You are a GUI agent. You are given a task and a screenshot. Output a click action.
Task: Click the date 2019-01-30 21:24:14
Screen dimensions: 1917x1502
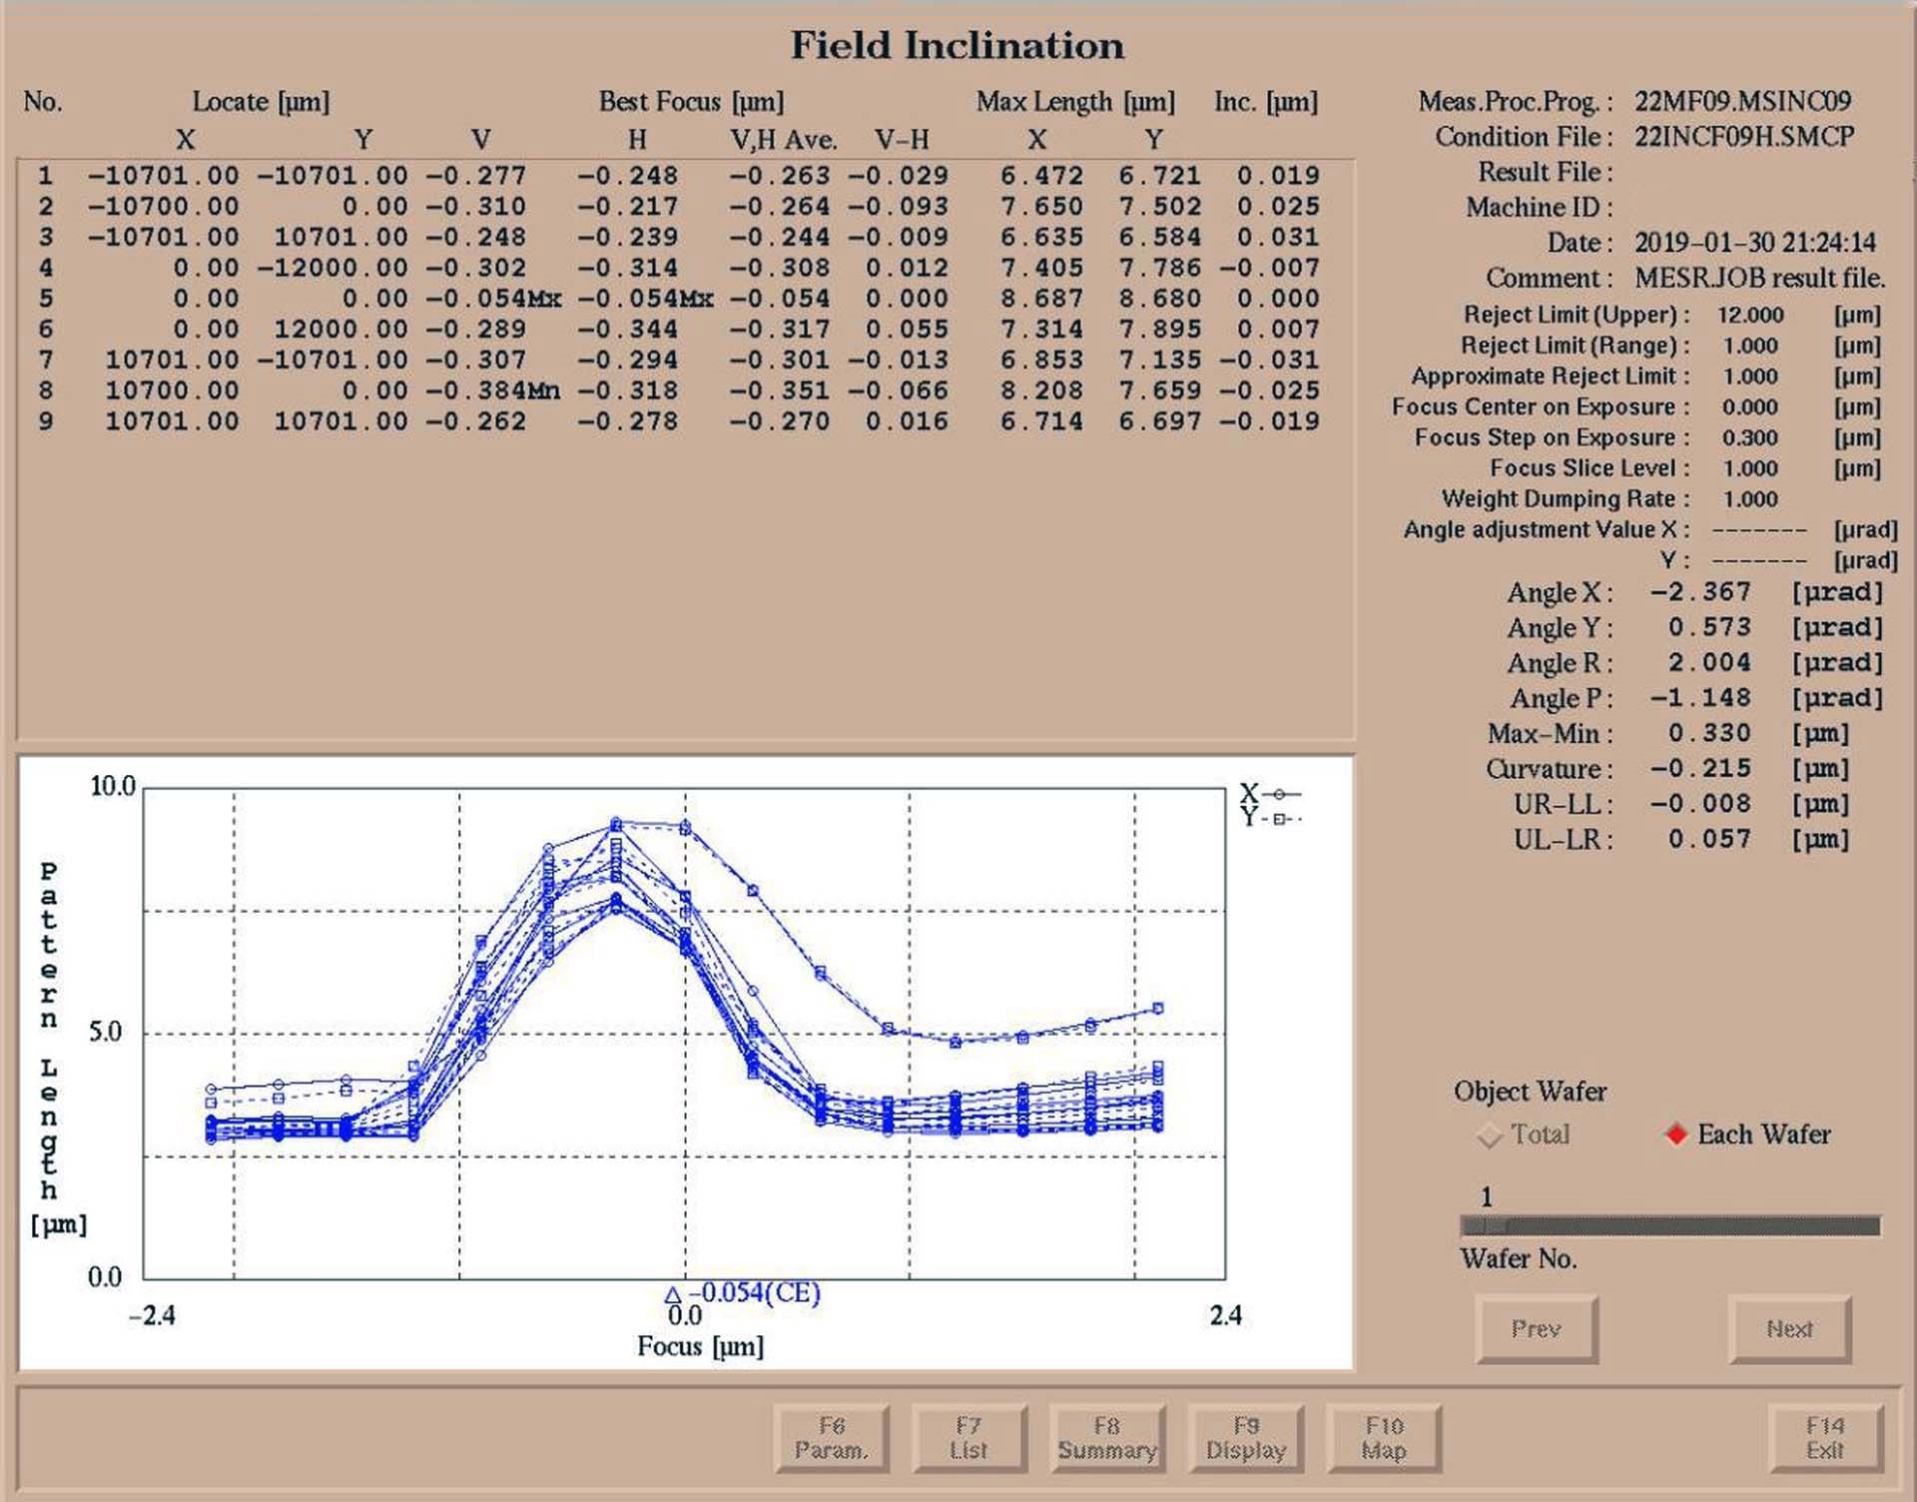point(1755,243)
